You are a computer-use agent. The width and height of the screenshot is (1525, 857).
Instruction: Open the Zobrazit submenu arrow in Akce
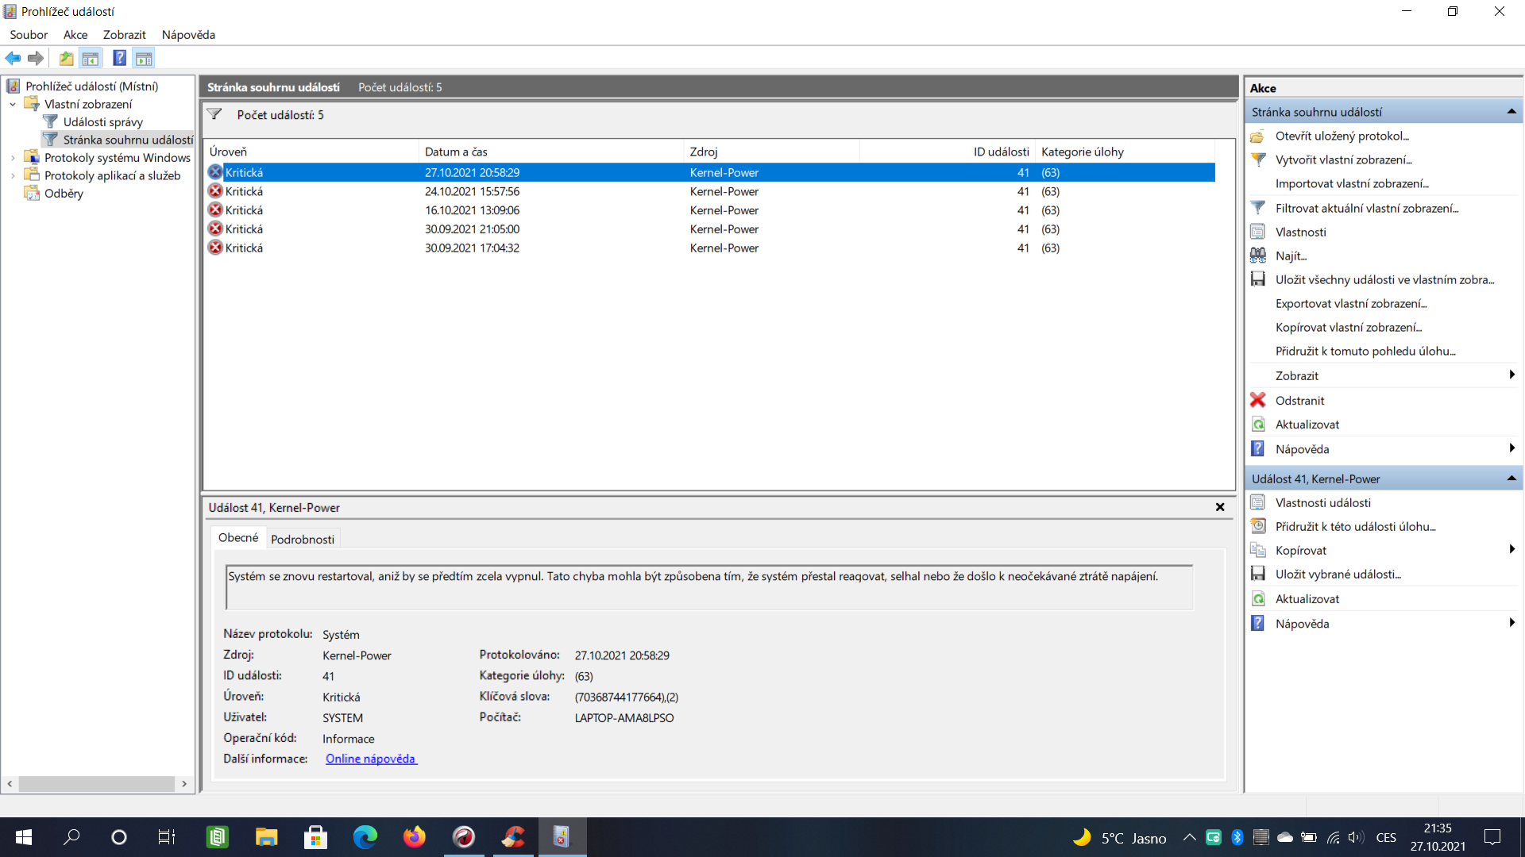(1511, 375)
